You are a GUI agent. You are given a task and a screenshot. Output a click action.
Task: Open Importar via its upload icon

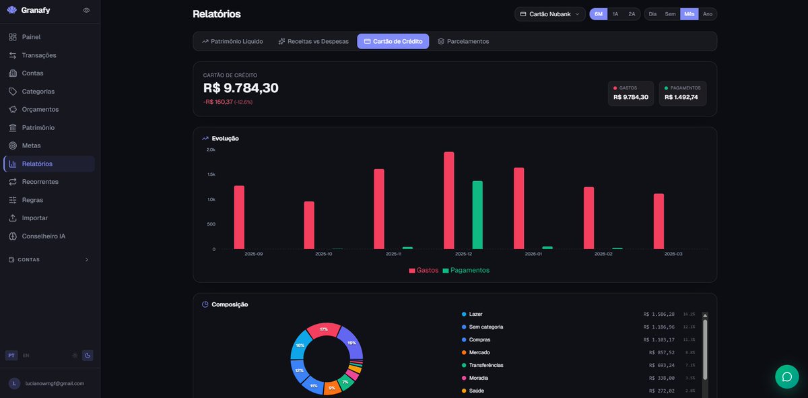click(13, 218)
